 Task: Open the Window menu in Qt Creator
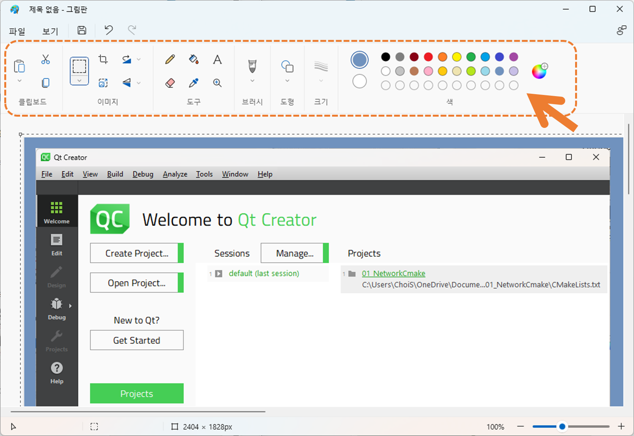[235, 174]
